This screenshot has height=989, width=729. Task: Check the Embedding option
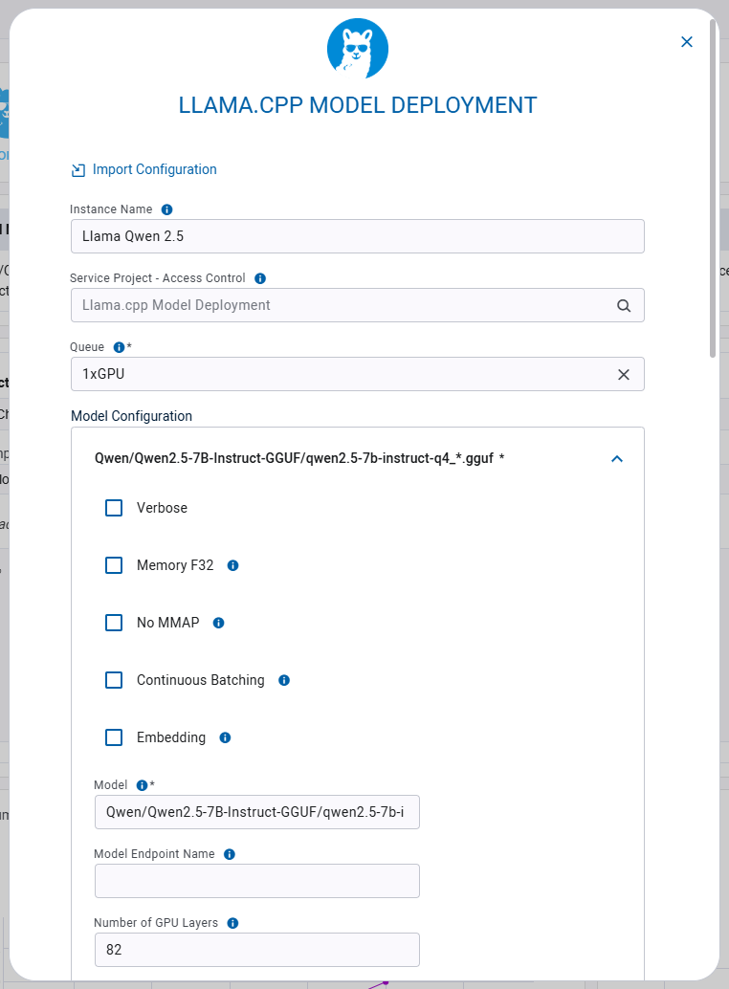pos(114,737)
